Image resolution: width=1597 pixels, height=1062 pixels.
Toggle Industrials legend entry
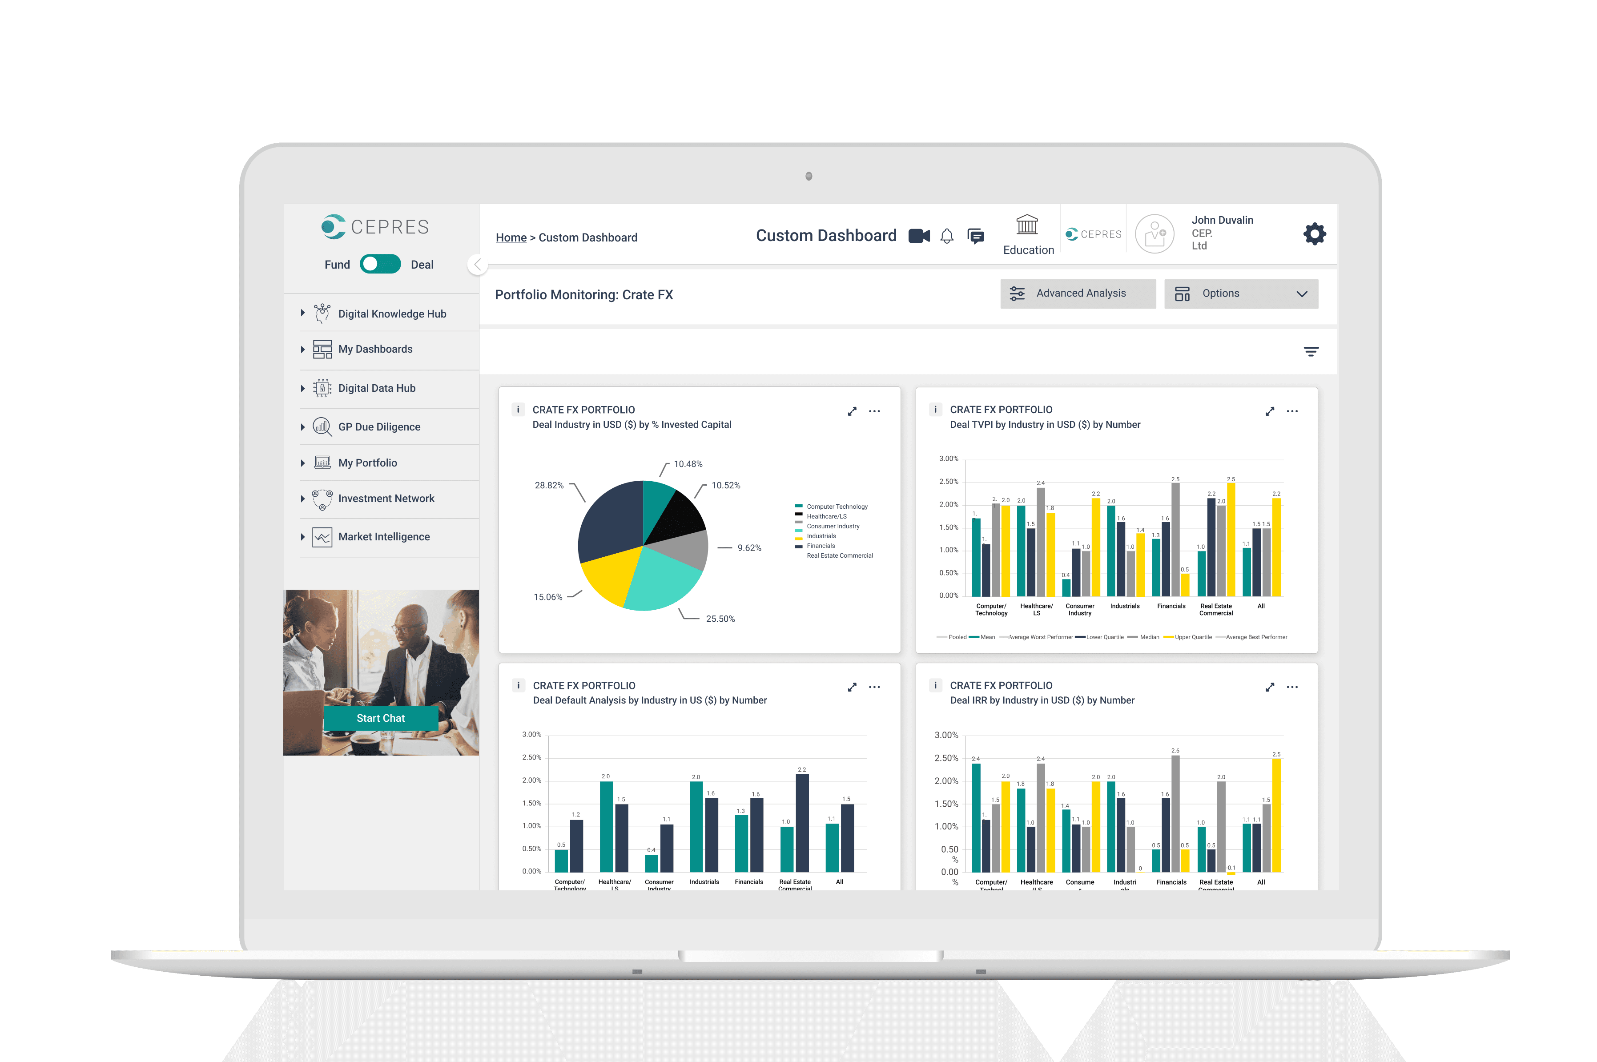coord(816,536)
